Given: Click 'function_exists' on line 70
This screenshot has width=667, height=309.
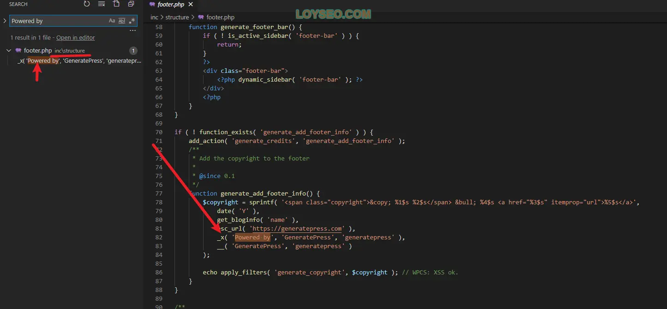Looking at the screenshot, I should click(226, 132).
